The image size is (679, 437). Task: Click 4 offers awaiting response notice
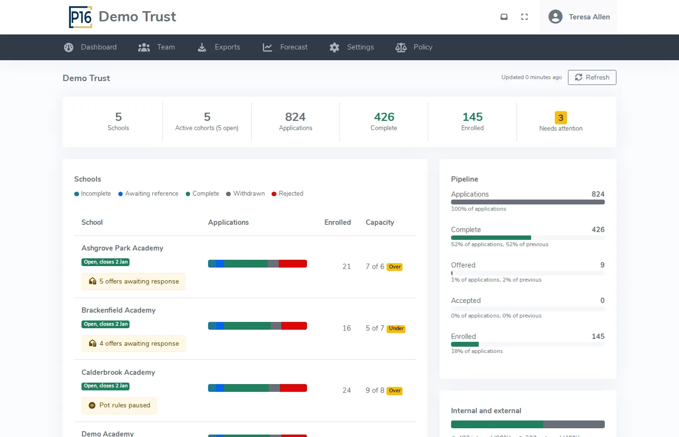coord(133,343)
